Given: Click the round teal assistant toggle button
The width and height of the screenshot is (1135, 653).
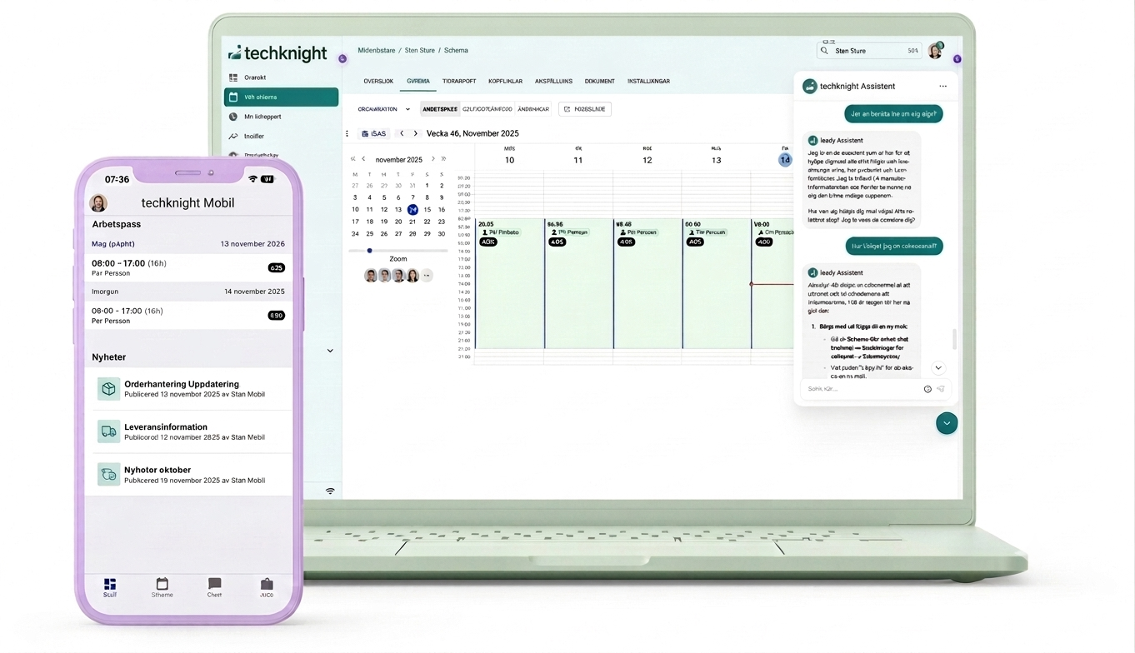Looking at the screenshot, I should point(947,423).
